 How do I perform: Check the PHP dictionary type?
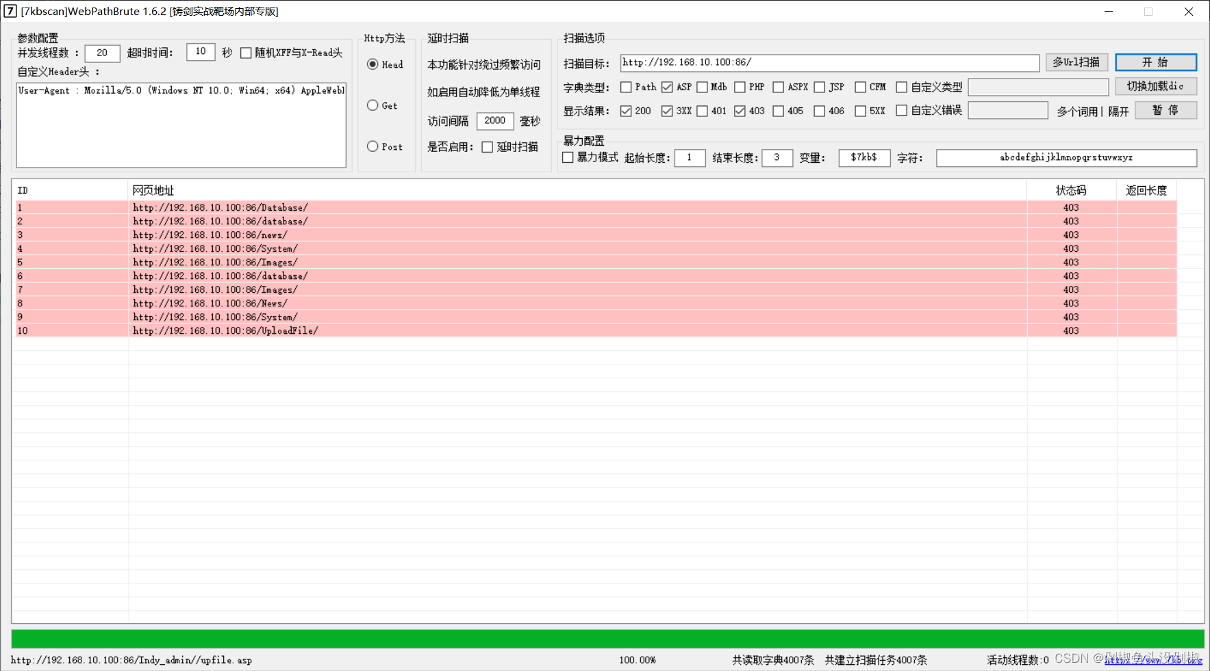[x=740, y=87]
